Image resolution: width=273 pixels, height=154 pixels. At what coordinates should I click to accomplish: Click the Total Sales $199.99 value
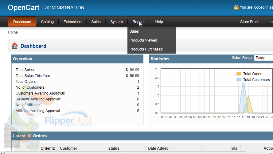point(132,70)
